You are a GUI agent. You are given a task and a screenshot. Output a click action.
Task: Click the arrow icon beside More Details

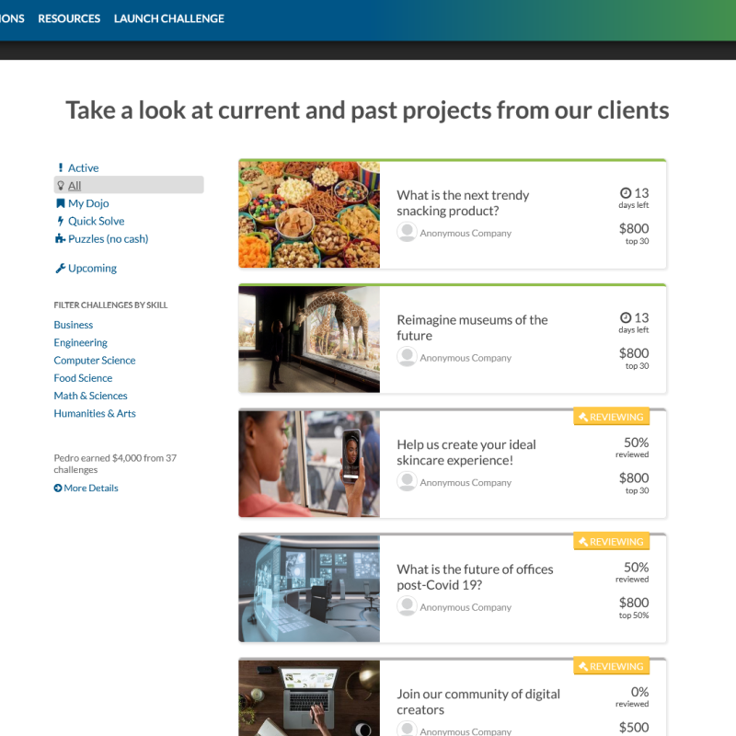pyautogui.click(x=57, y=488)
